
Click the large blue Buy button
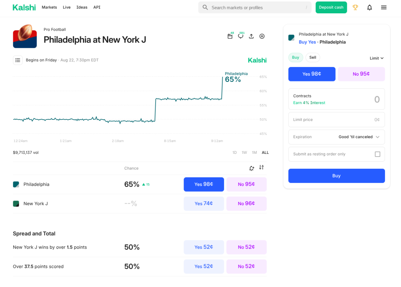(x=336, y=176)
